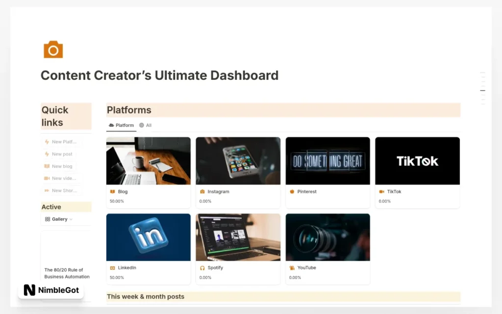This screenshot has height=314, width=502.
Task: Click the Platforms section heading
Action: pos(129,110)
